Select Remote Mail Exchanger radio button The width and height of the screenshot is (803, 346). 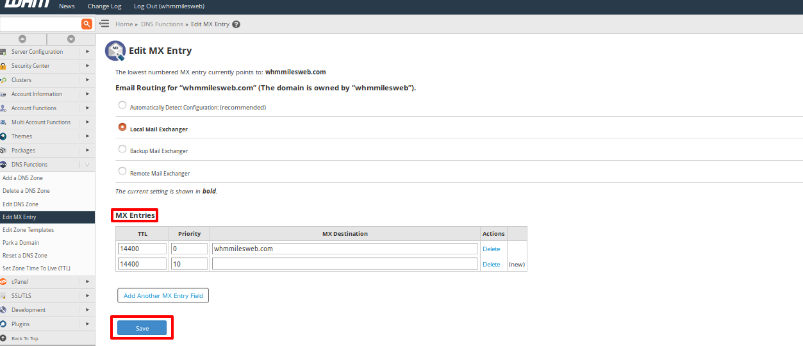(x=122, y=172)
